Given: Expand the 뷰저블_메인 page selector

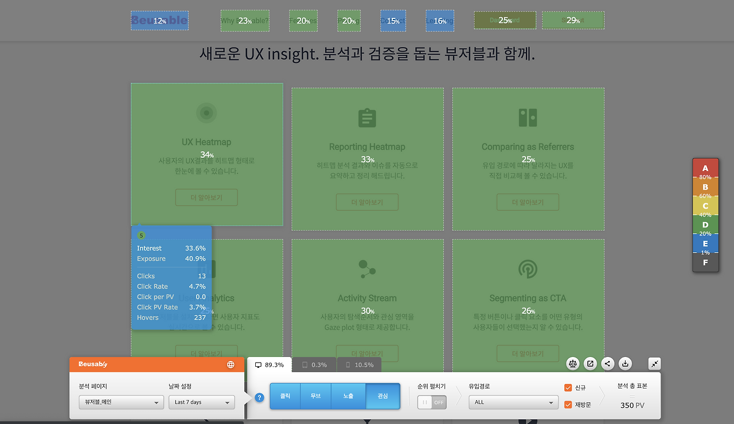Looking at the screenshot, I should click(121, 402).
